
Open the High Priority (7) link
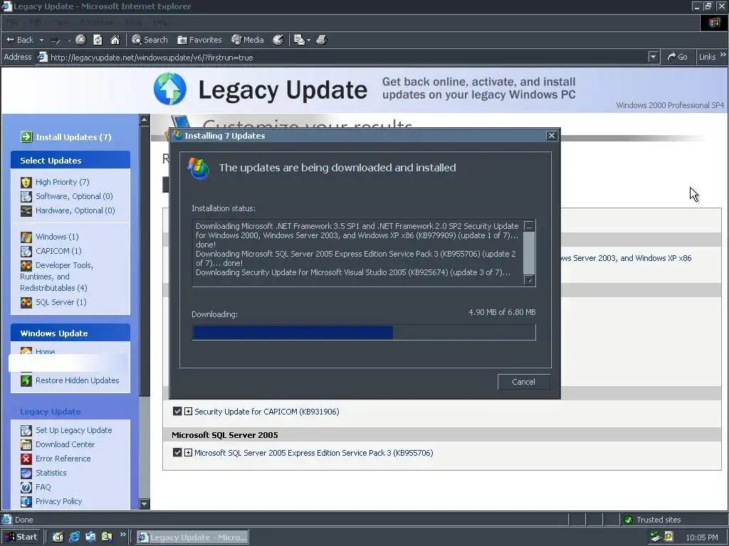(x=63, y=182)
